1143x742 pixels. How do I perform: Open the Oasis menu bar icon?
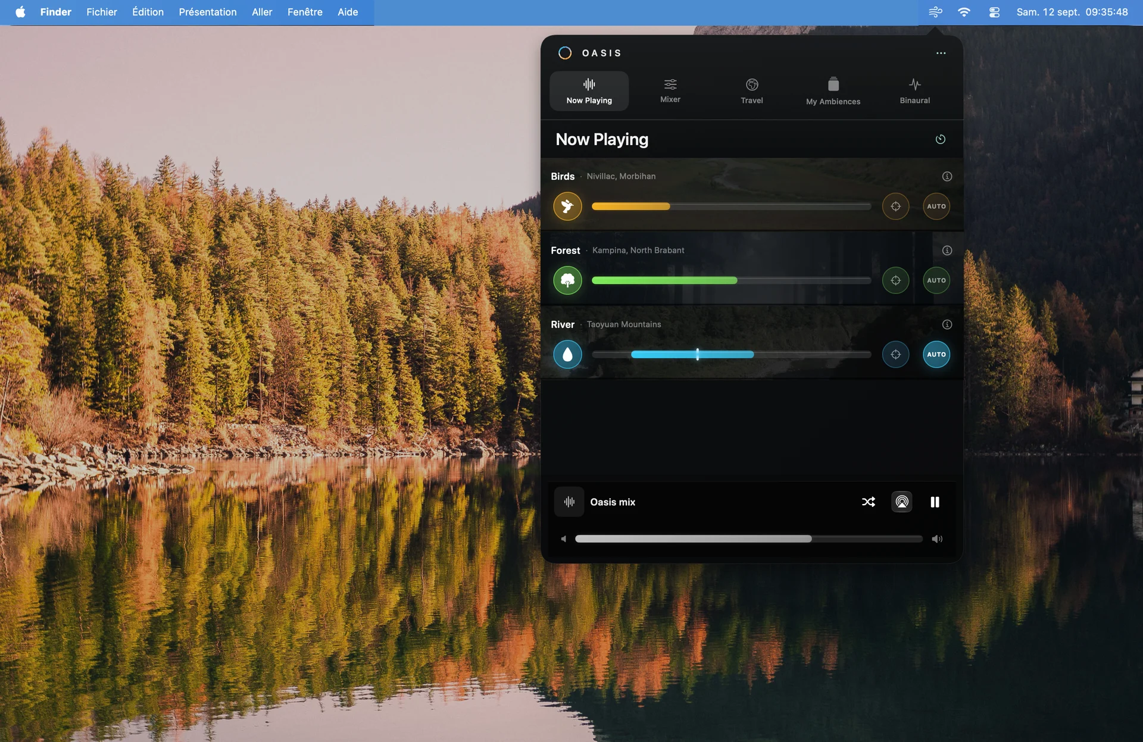[x=935, y=12]
